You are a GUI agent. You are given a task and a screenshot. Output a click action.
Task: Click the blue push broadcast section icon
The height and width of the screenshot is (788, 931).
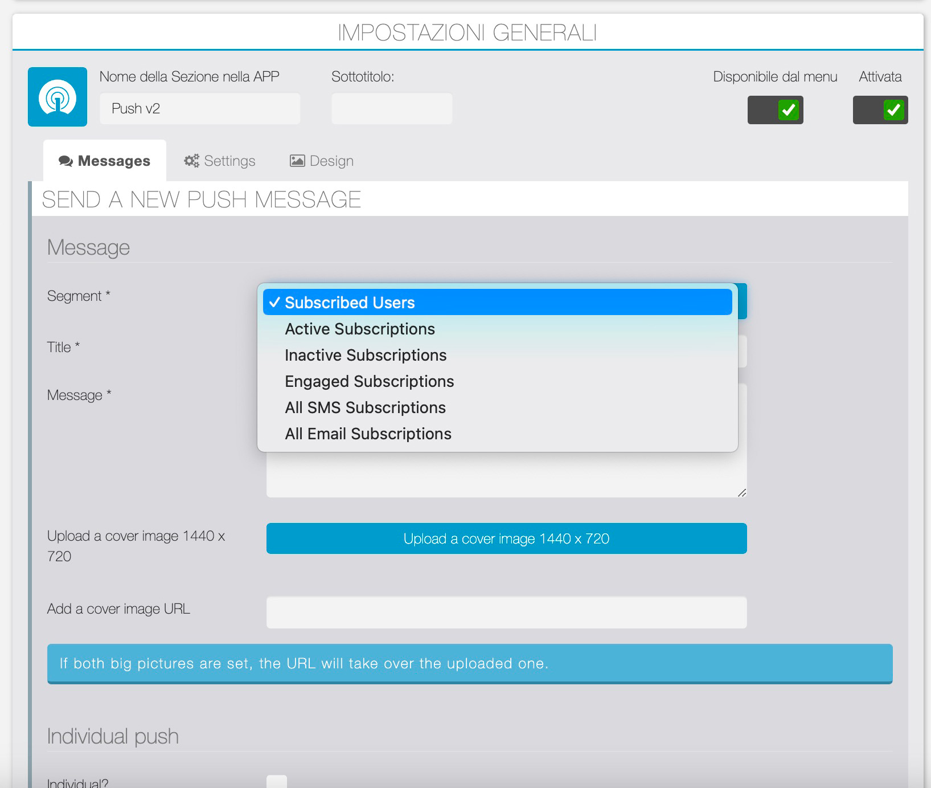click(58, 97)
